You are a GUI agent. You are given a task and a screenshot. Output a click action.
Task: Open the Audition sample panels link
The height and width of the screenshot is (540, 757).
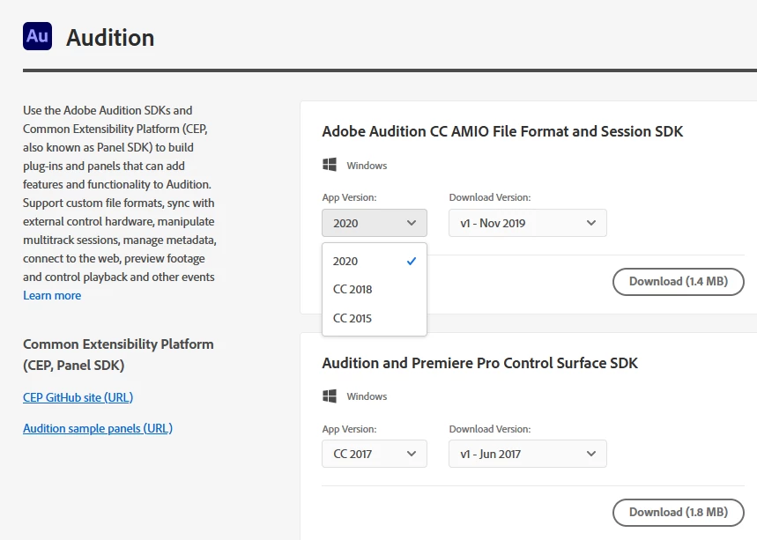coord(97,428)
